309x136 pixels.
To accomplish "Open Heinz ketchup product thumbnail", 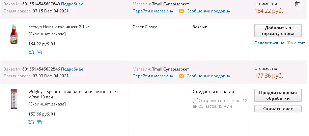I will (x=14, y=34).
